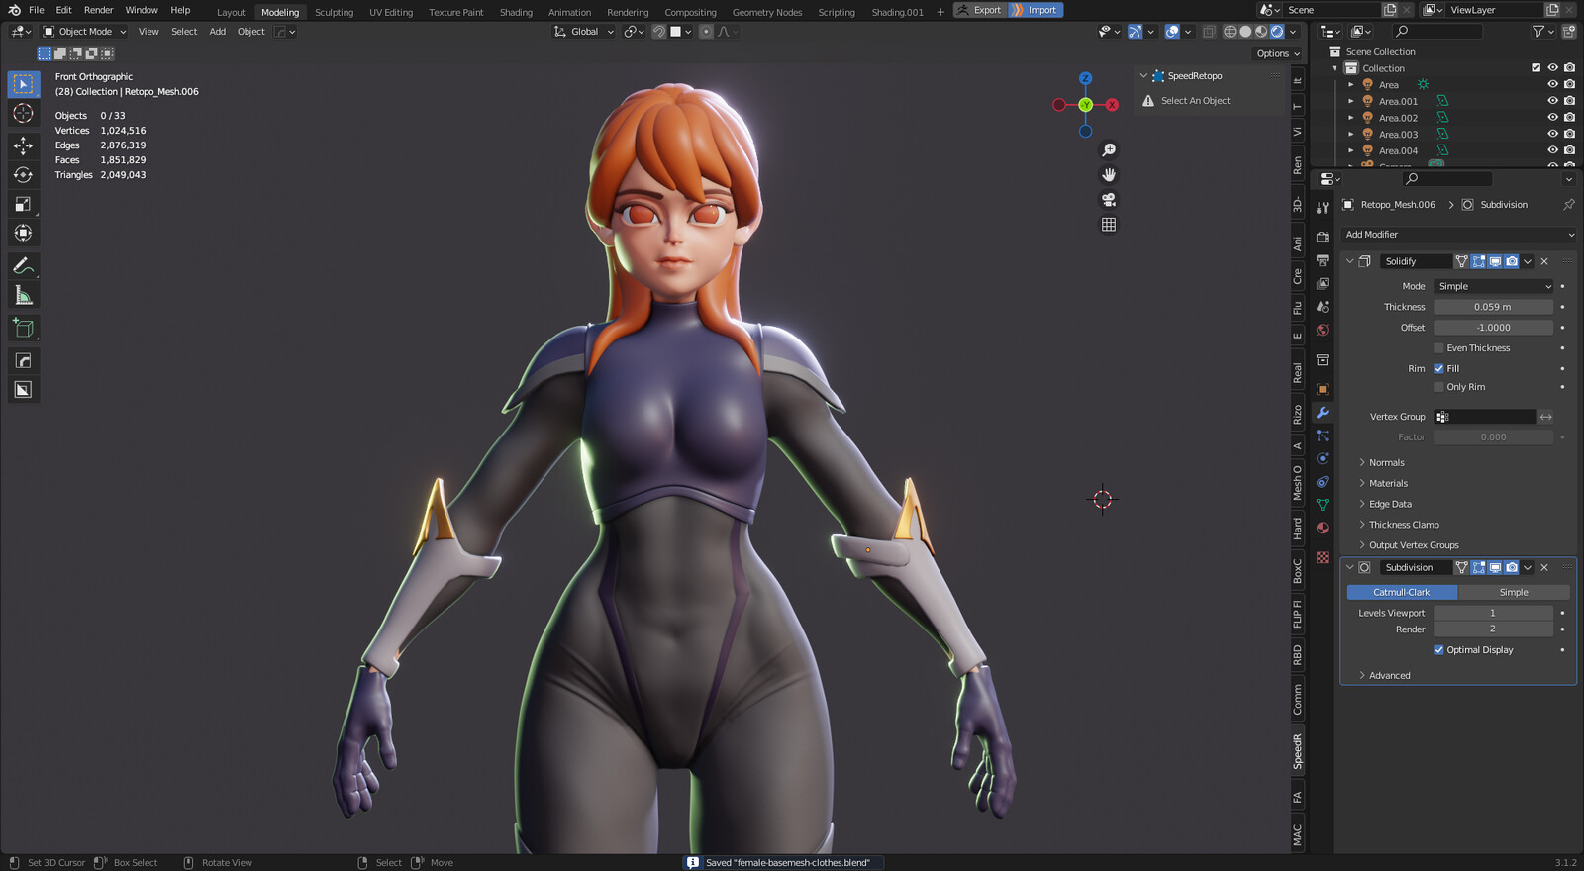Switch to wireframe viewport shading
Screen dimensions: 1584x871
[1230, 32]
